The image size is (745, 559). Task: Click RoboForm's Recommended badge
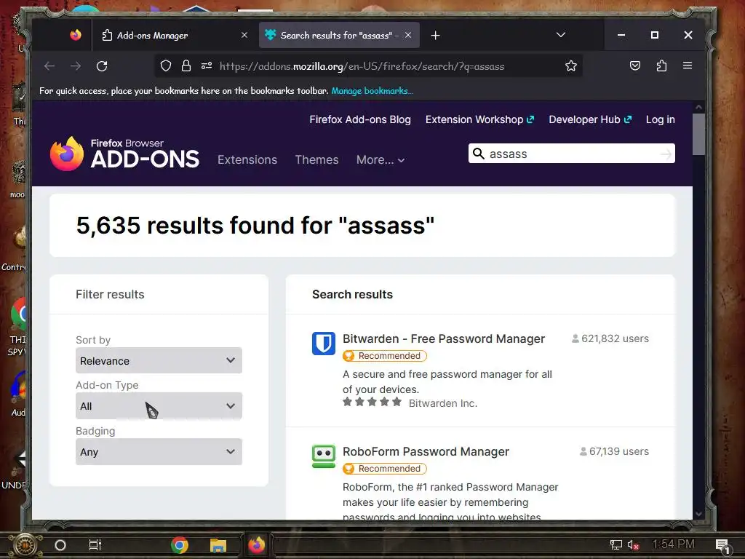pos(384,469)
